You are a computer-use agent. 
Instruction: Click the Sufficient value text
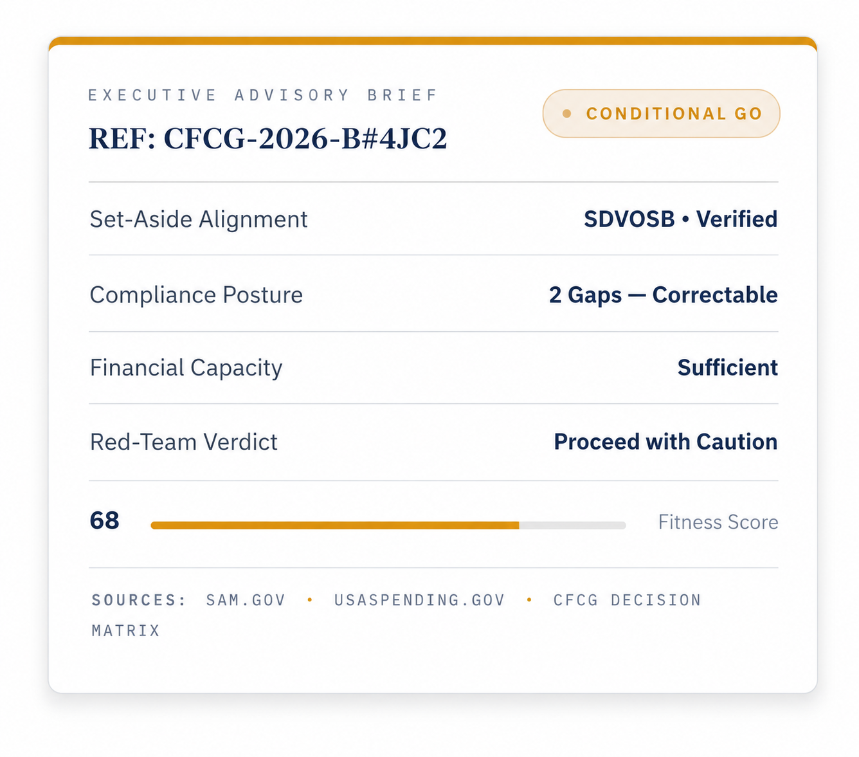(727, 368)
